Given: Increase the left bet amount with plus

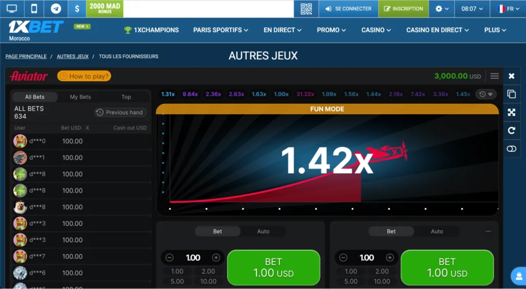Looking at the screenshot, I should [x=216, y=258].
